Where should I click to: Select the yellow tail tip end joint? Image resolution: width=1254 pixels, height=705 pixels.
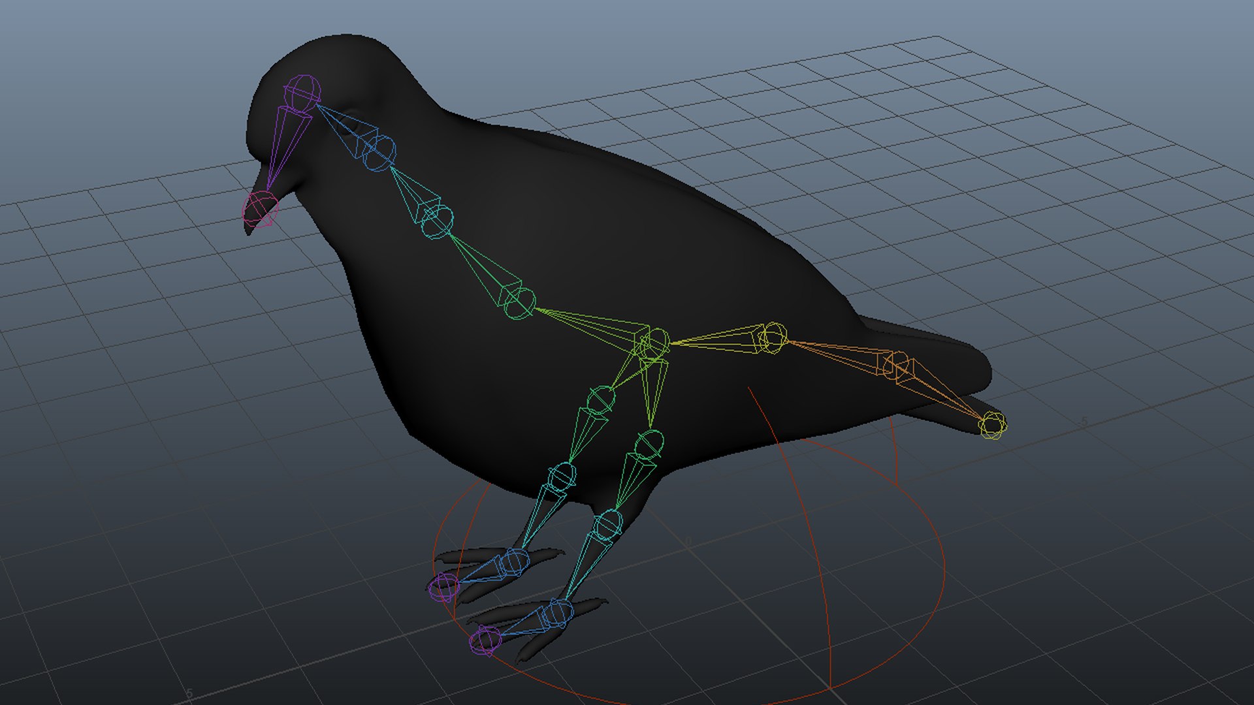992,426
